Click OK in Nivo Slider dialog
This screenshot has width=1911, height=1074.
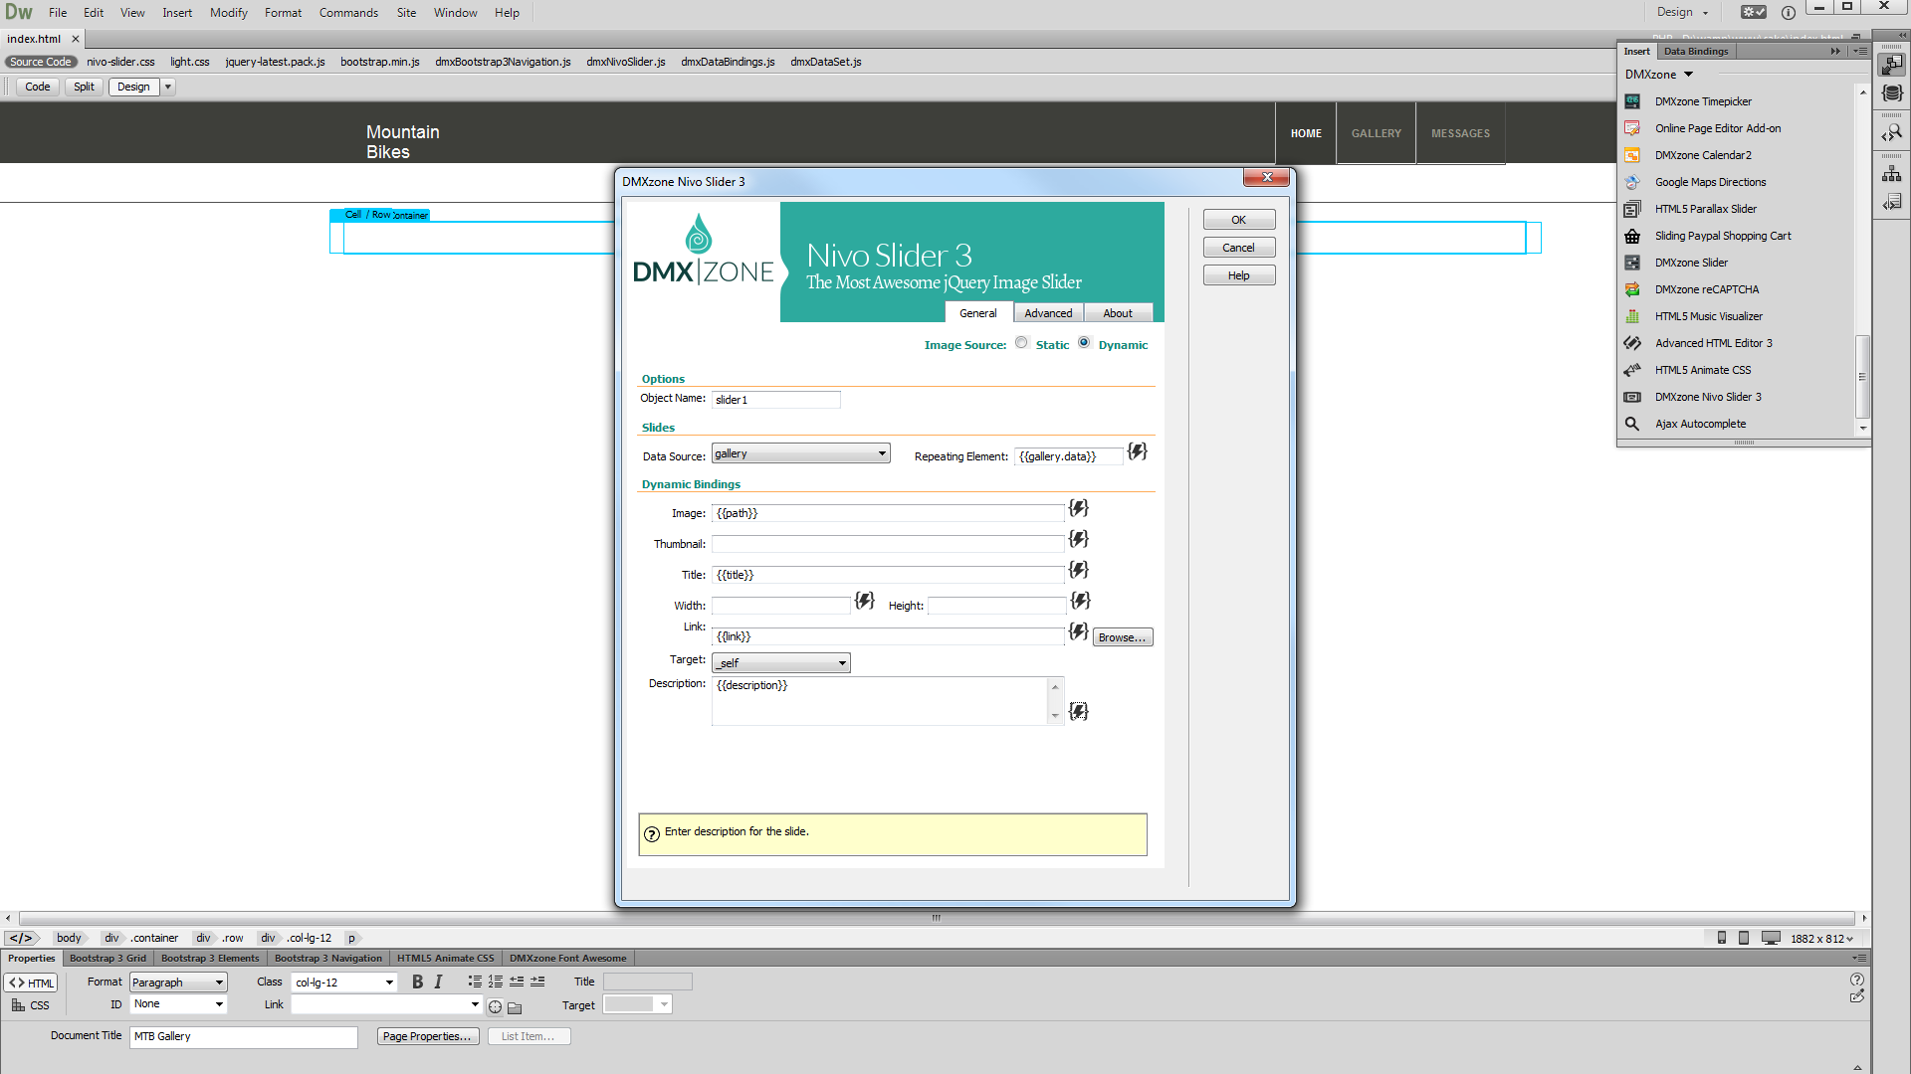tap(1239, 220)
